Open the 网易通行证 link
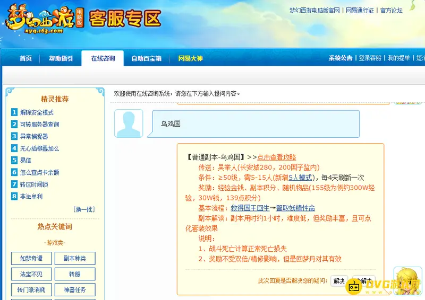Screen dimensions: 425x300 (x=360, y=10)
